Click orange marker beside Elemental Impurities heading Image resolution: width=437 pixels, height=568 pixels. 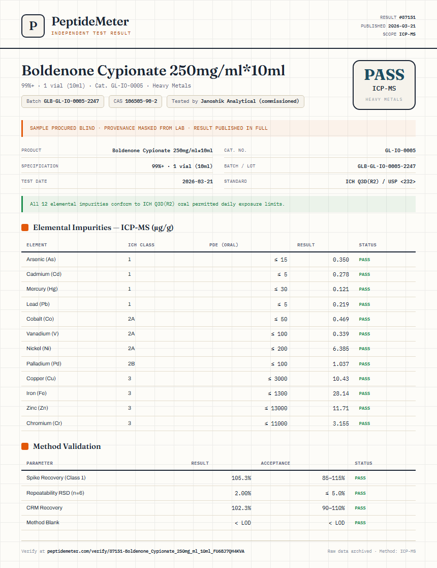25,228
